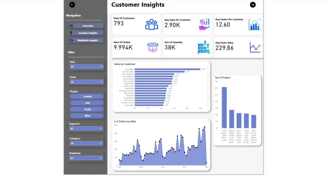Click the Filter heading in sidebar
The image size is (328, 176).
point(71,52)
